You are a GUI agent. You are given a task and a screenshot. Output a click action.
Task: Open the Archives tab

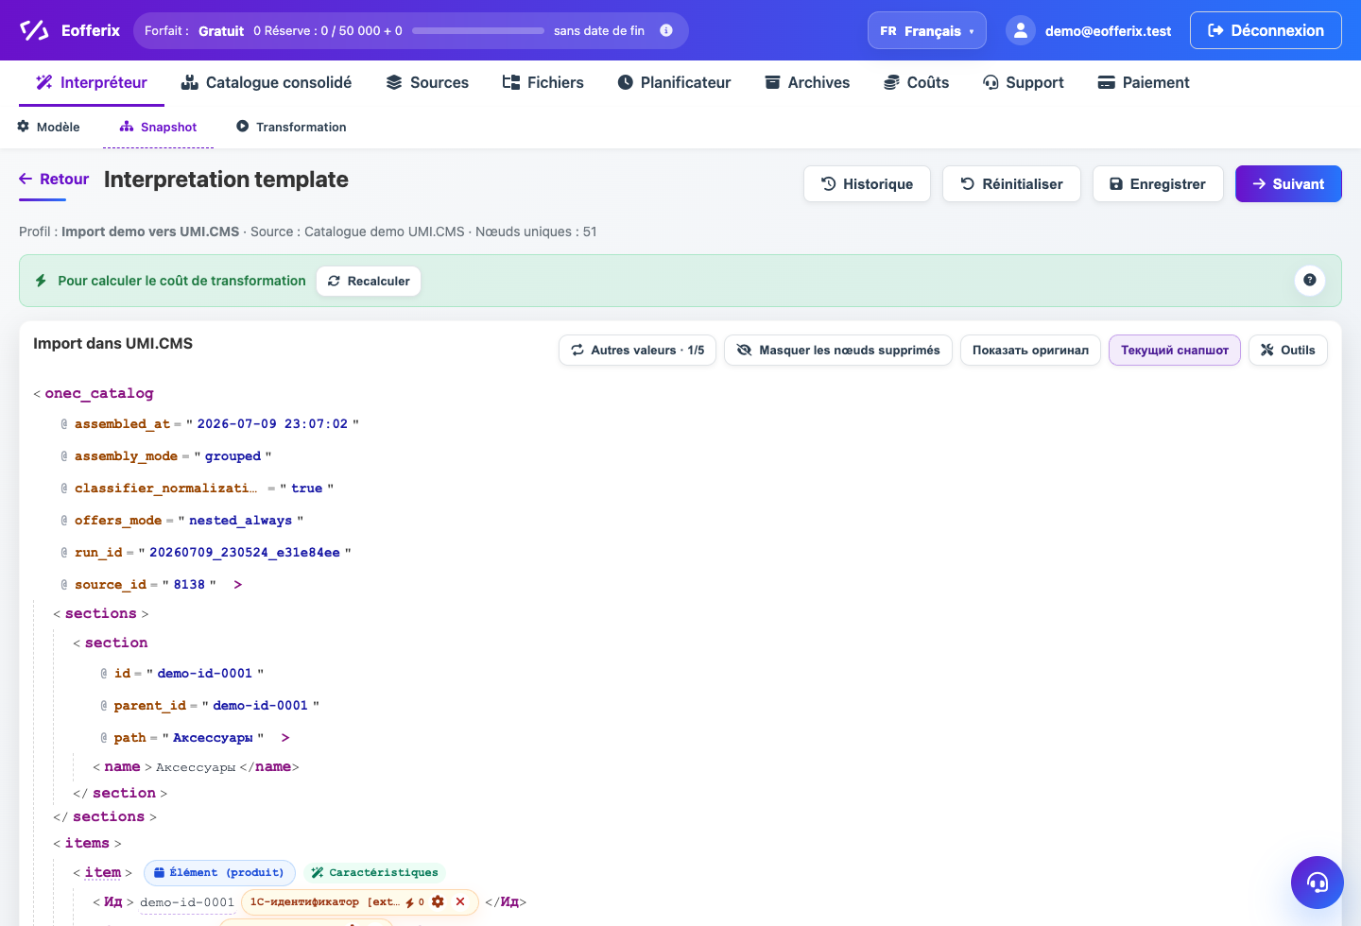click(807, 82)
